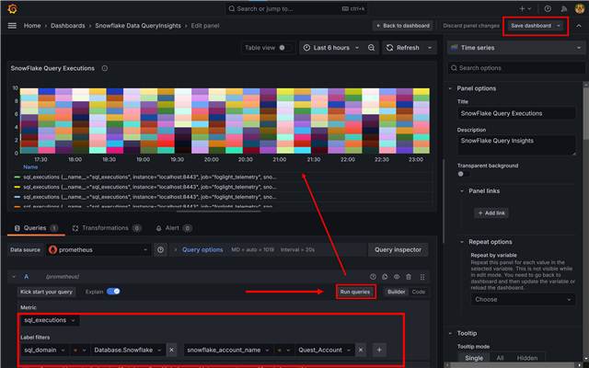Viewport: 589px width, 368px height.
Task: Open the Repeat by variable Choose dropdown
Action: tap(523, 299)
